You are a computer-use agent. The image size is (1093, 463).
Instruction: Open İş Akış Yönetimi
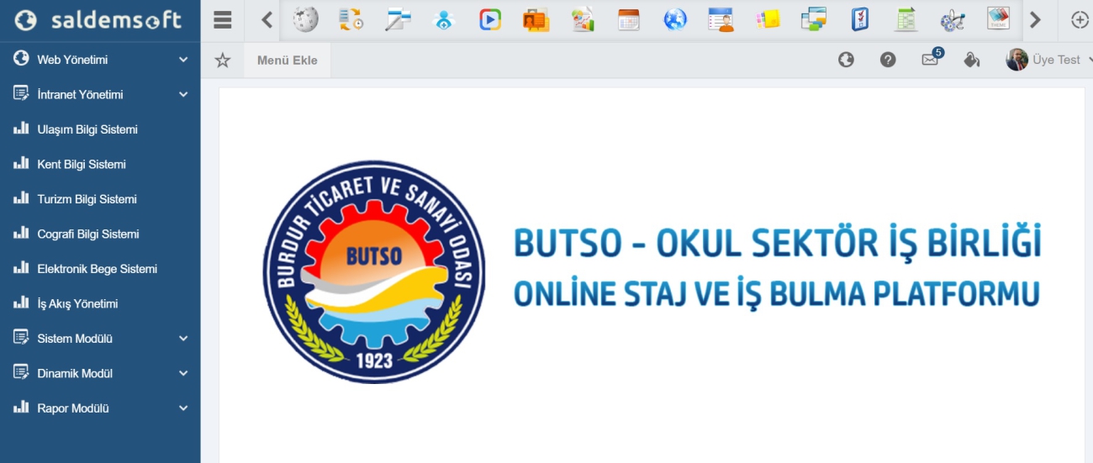coord(100,304)
